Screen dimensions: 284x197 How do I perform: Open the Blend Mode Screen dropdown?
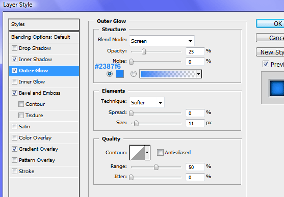coord(162,41)
